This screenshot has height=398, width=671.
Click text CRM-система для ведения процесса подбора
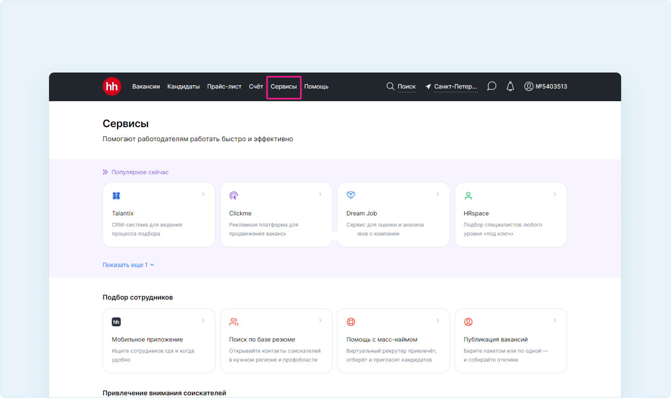pos(147,229)
